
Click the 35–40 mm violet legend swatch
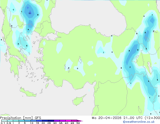[63, 121]
